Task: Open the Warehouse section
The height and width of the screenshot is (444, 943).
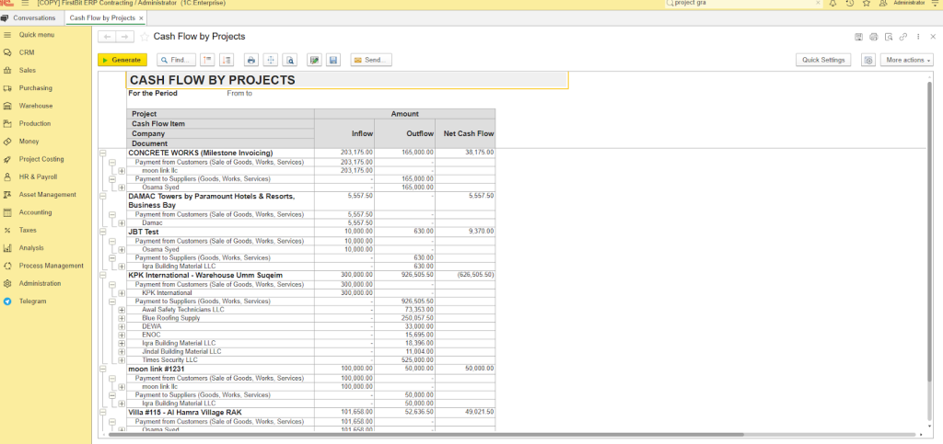Action: (36, 106)
